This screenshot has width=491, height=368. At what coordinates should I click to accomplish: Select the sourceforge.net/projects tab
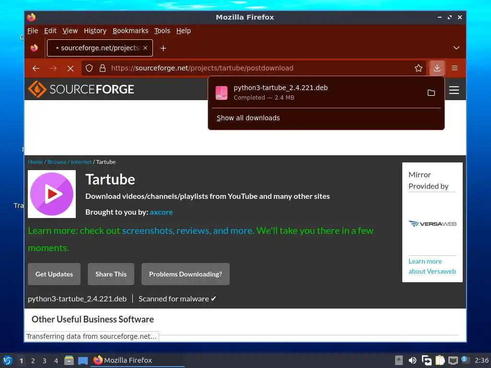(100, 48)
